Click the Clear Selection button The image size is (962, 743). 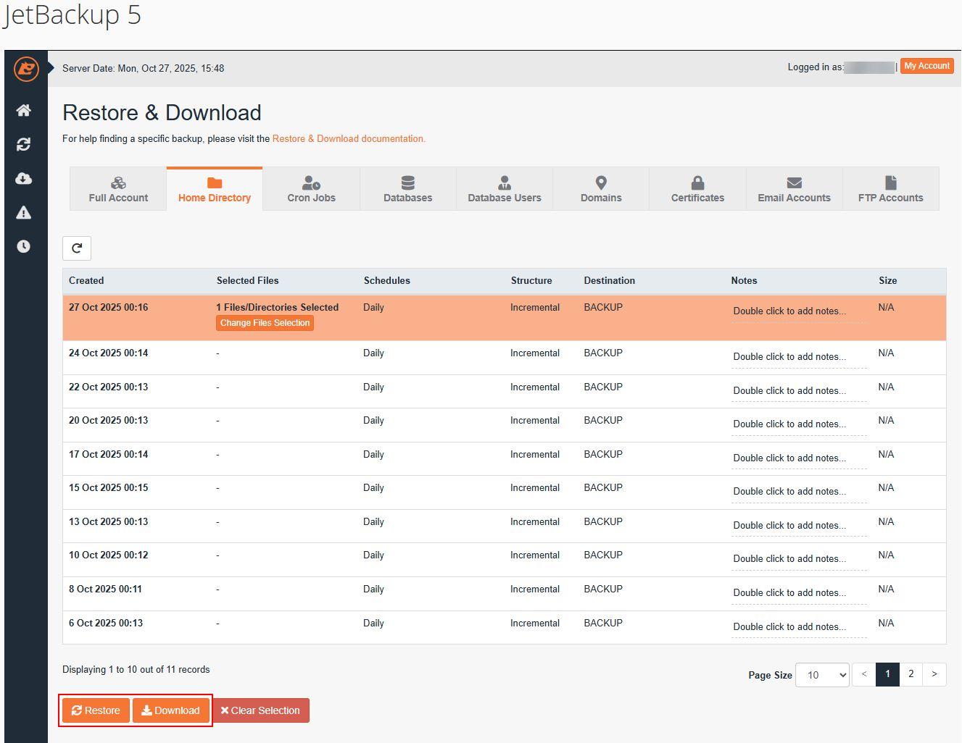pyautogui.click(x=260, y=710)
